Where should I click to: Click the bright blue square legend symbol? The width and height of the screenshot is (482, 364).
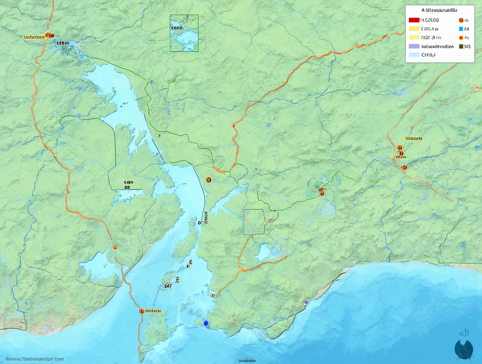coord(461,29)
